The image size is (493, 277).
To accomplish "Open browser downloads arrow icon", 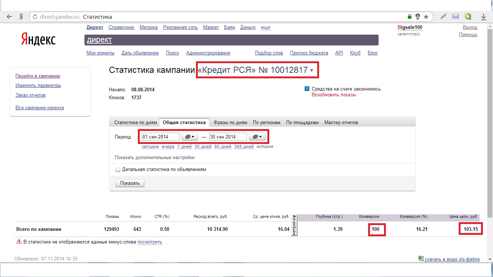I will click(x=484, y=17).
